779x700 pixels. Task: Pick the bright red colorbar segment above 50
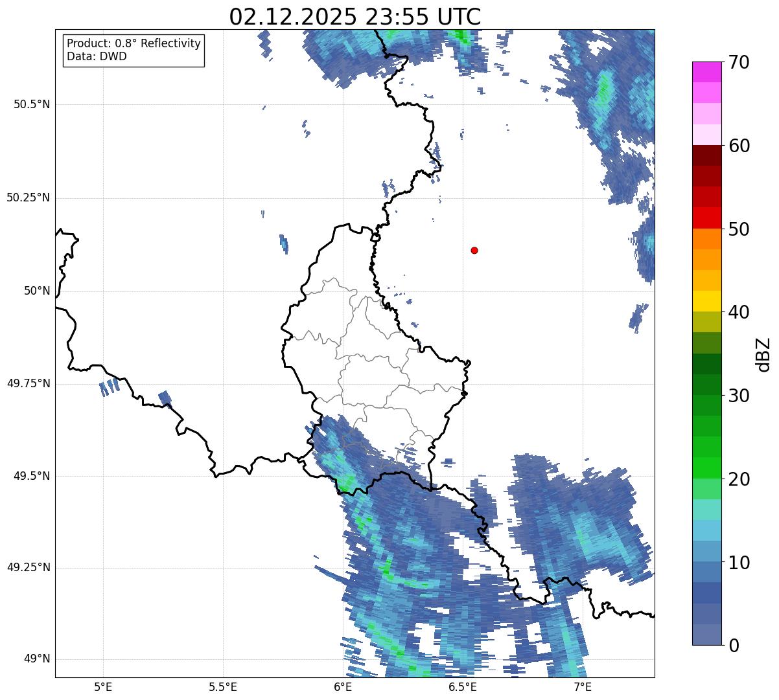[x=706, y=218]
